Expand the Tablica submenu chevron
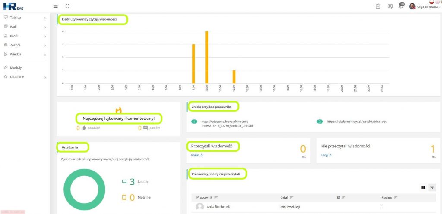This screenshot has height=214, width=442. [45, 18]
